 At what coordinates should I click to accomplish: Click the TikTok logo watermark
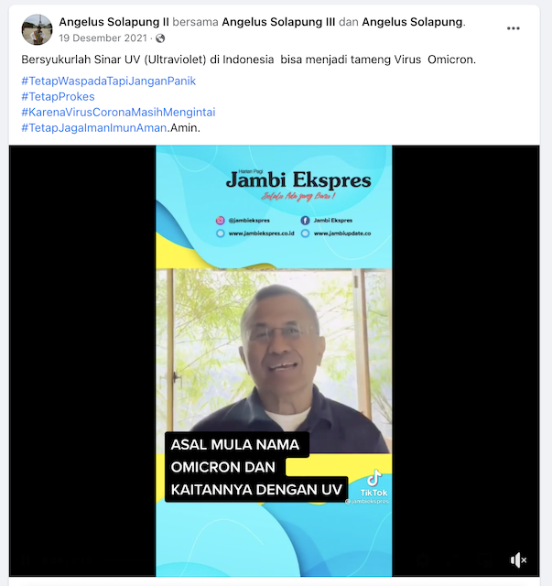pyautogui.click(x=373, y=483)
